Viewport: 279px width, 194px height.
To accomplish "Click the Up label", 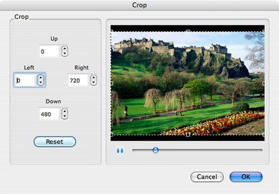I will pos(54,39).
